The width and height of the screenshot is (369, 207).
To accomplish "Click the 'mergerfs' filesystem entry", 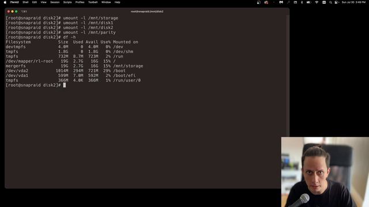I will [x=16, y=66].
